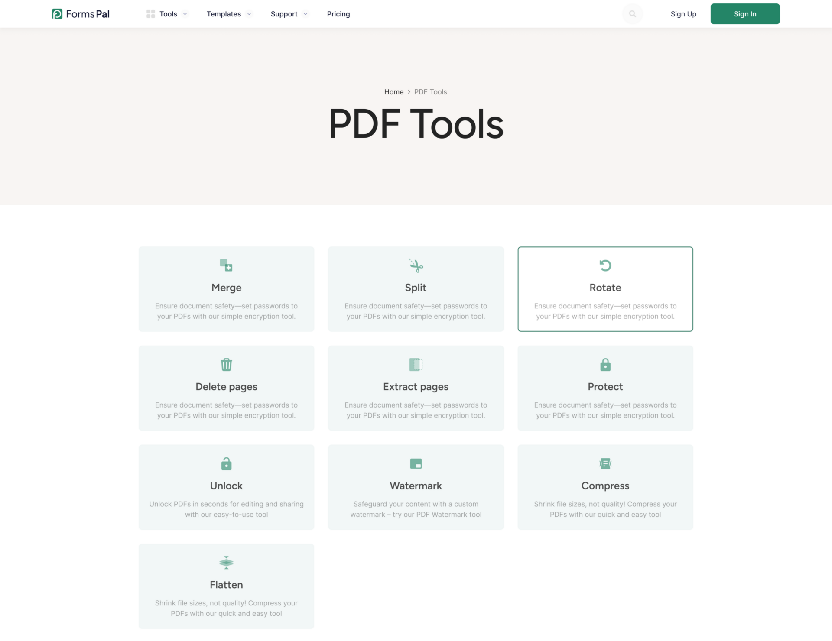
Task: Click the Extract pages icon
Action: (x=416, y=364)
